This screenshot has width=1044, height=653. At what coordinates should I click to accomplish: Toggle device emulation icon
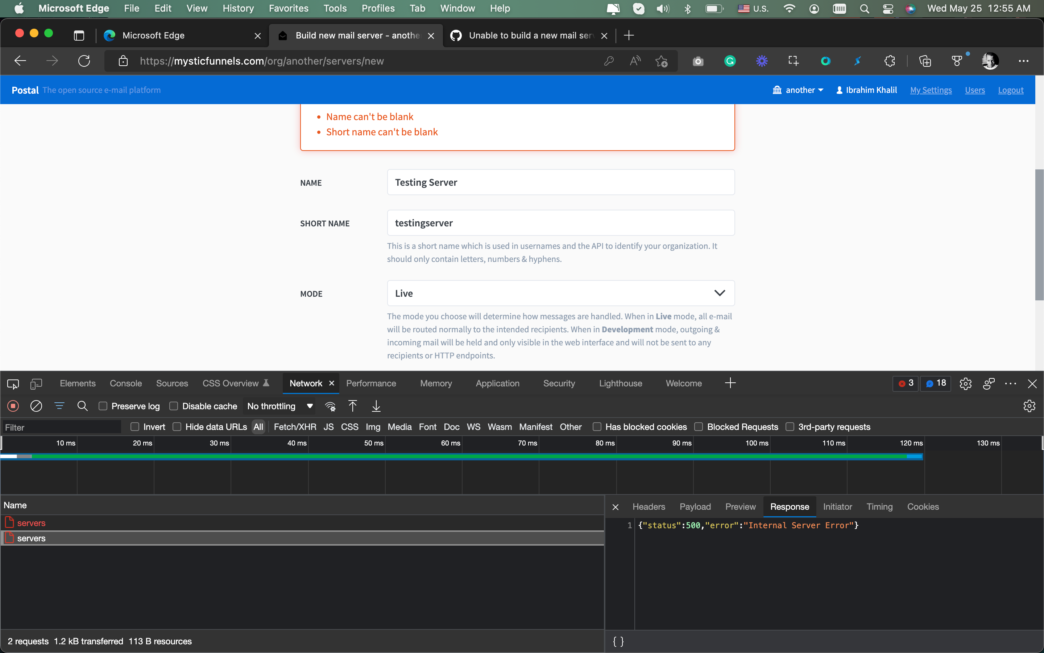pyautogui.click(x=36, y=383)
